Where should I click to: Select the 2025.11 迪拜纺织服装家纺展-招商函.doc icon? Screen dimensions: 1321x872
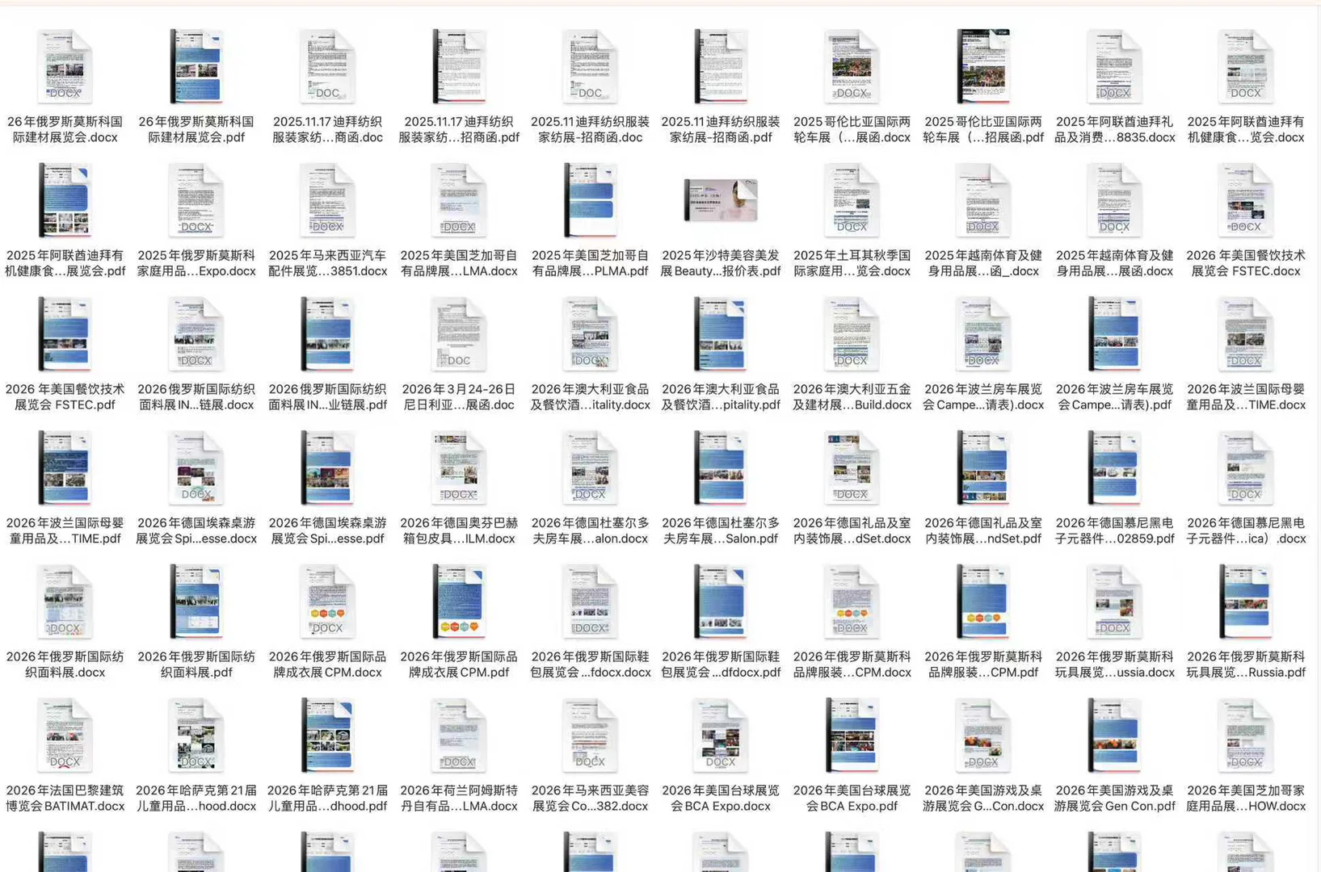590,66
